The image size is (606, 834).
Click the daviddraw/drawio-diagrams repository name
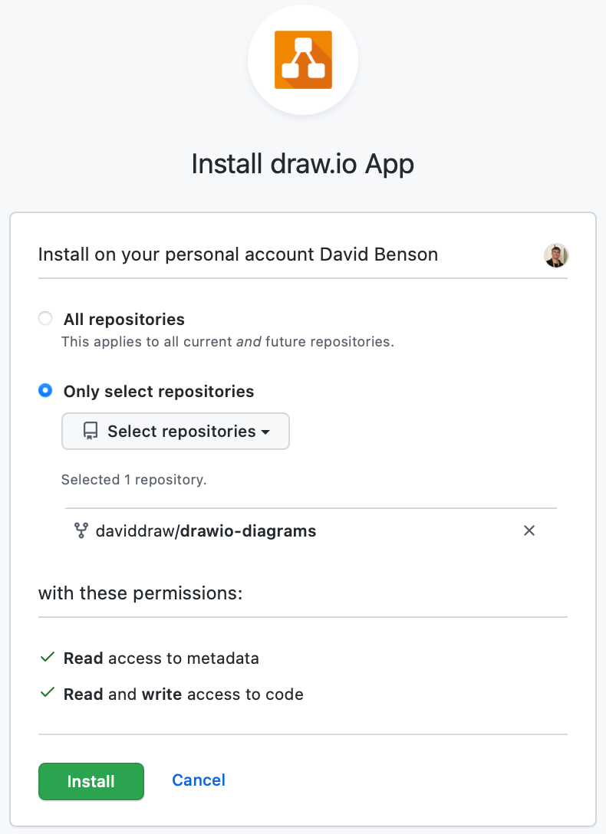(x=206, y=530)
